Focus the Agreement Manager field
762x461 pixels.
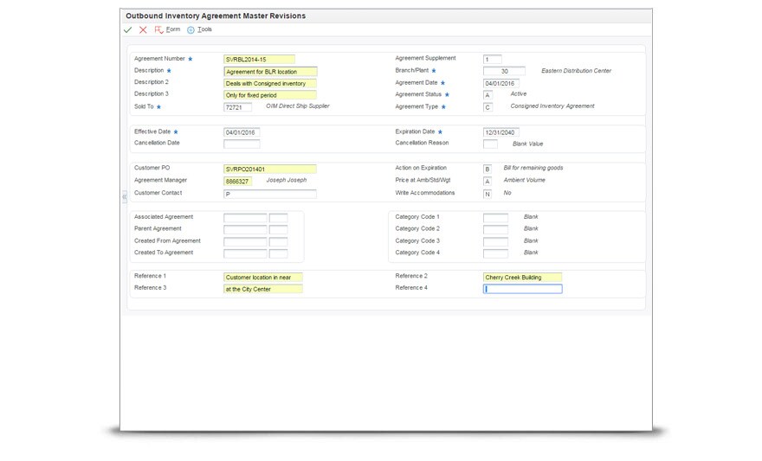pyautogui.click(x=237, y=182)
